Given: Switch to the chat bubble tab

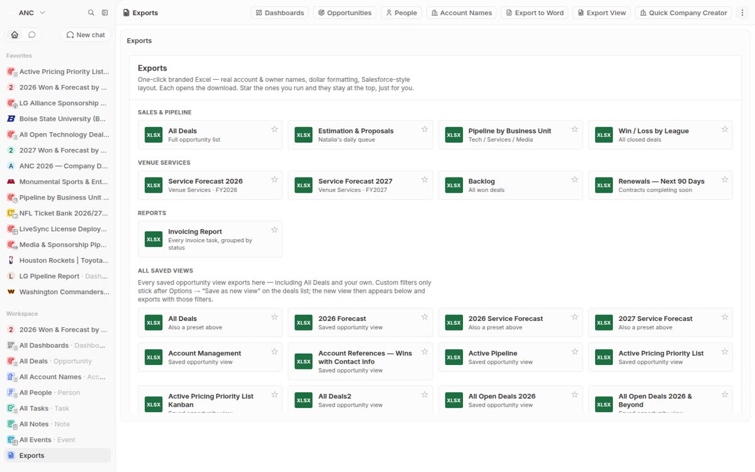Looking at the screenshot, I should tap(31, 35).
